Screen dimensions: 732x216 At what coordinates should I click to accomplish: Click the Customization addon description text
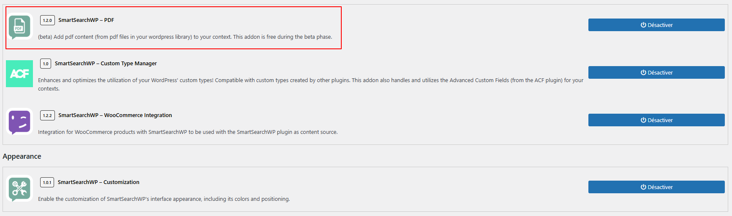pos(164,199)
